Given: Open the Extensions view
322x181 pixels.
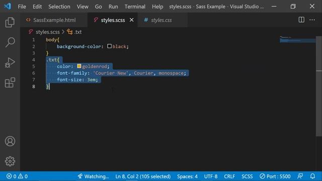Looking at the screenshot, I should click(x=10, y=82).
